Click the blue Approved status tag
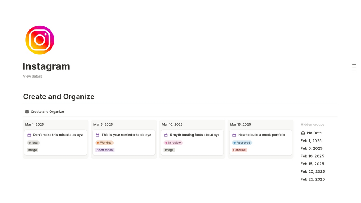361x203 pixels. pyautogui.click(x=242, y=143)
